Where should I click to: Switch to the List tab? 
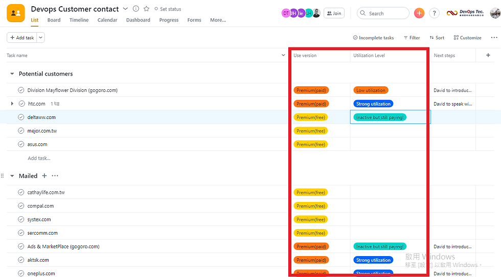click(x=35, y=20)
